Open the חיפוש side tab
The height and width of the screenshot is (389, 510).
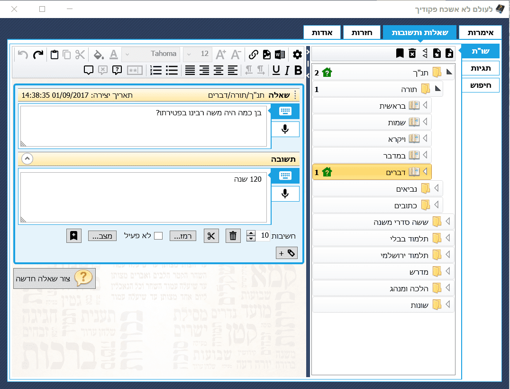(x=481, y=85)
